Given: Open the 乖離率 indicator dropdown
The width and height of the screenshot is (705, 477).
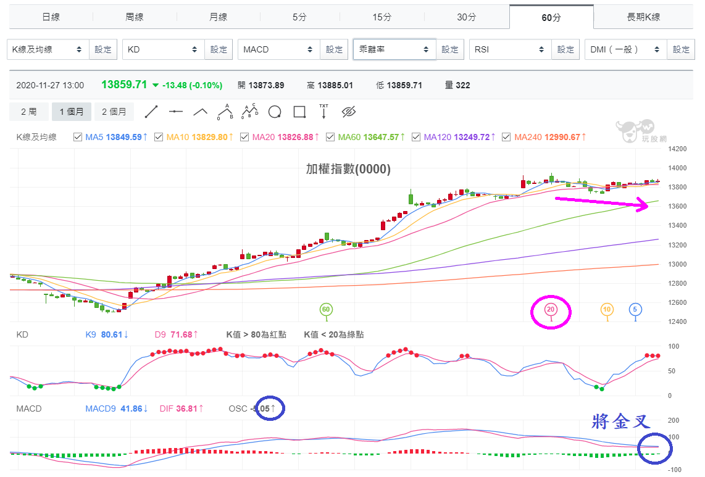Looking at the screenshot, I should 394,49.
